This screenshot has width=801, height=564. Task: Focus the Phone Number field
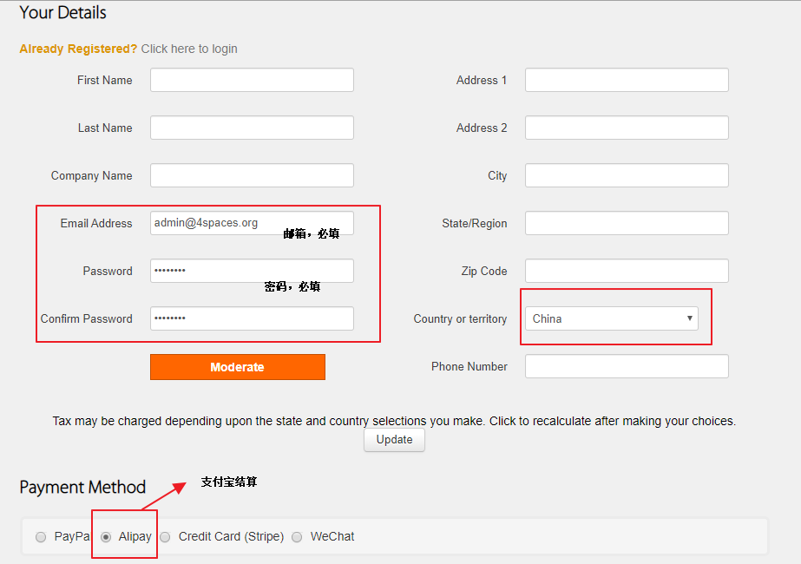[627, 366]
